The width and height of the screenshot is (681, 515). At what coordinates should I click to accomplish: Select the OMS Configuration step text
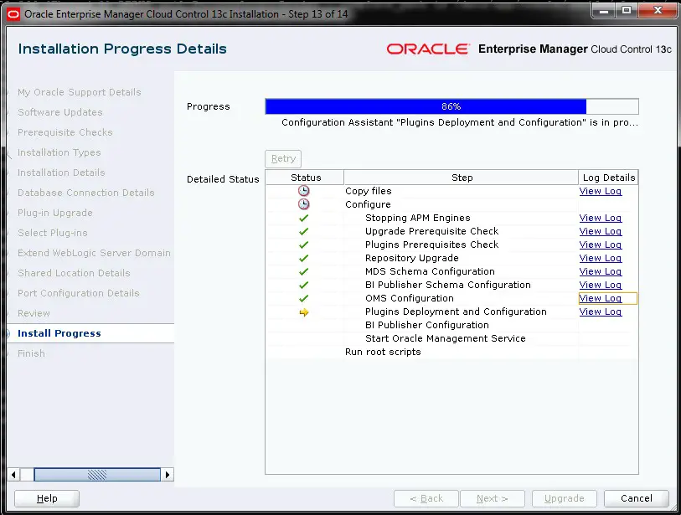point(410,298)
